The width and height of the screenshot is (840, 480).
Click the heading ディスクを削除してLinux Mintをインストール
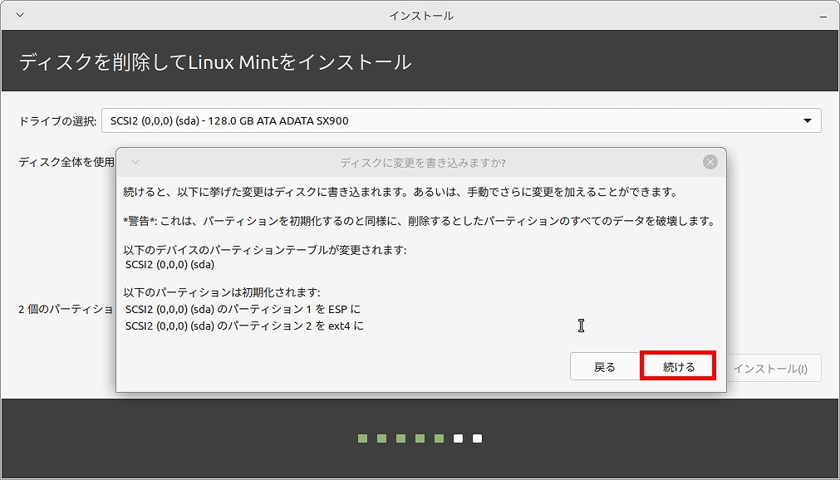pyautogui.click(x=215, y=62)
